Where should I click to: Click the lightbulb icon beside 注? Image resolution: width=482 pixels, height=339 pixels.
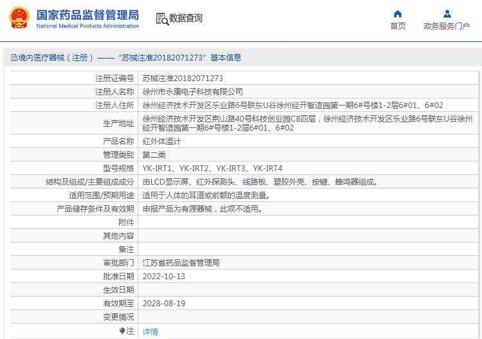(122, 331)
